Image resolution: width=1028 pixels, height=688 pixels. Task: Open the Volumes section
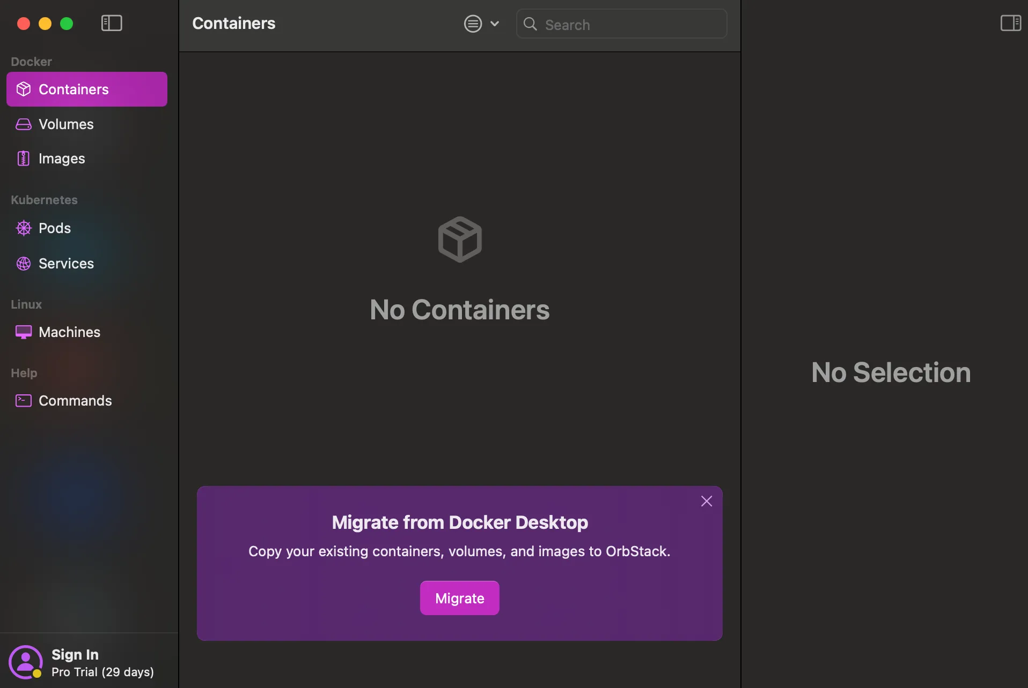[x=66, y=124]
